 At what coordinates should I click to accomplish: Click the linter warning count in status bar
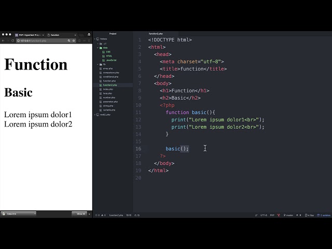pyautogui.click(x=104, y=215)
